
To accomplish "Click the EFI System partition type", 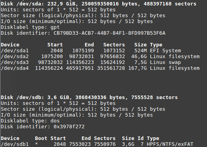I will [x=165, y=51].
